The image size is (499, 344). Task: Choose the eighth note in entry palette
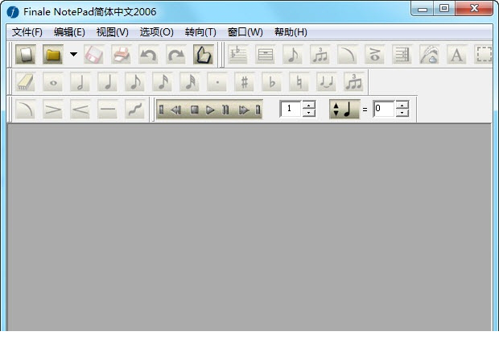pyautogui.click(x=135, y=82)
